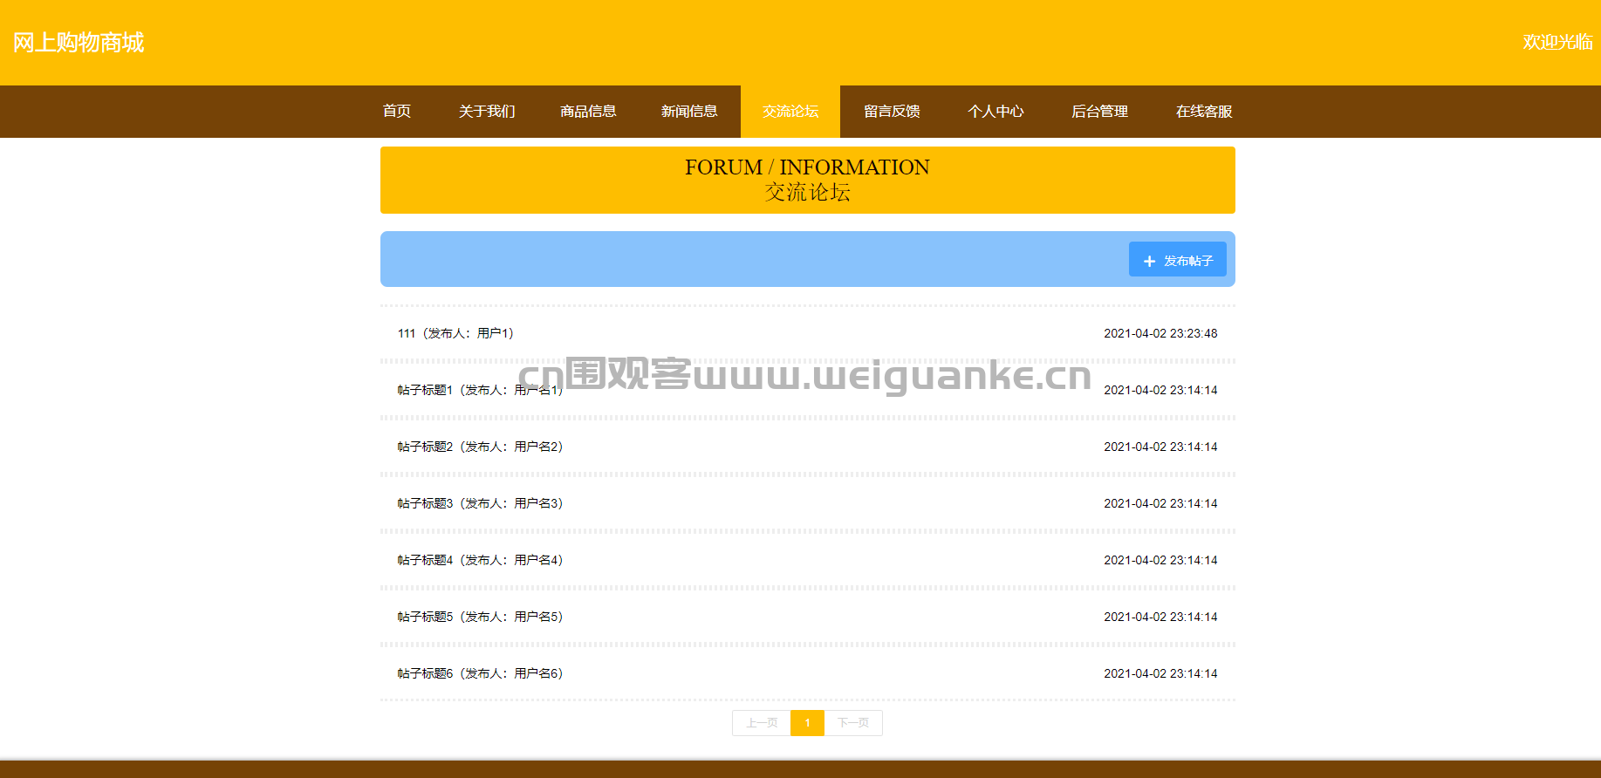
Task: View post 帖子标题2 by 用户名2
Action: [x=480, y=447]
